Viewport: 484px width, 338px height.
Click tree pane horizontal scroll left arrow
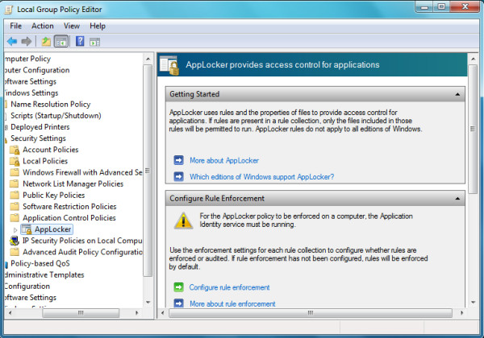[10, 313]
